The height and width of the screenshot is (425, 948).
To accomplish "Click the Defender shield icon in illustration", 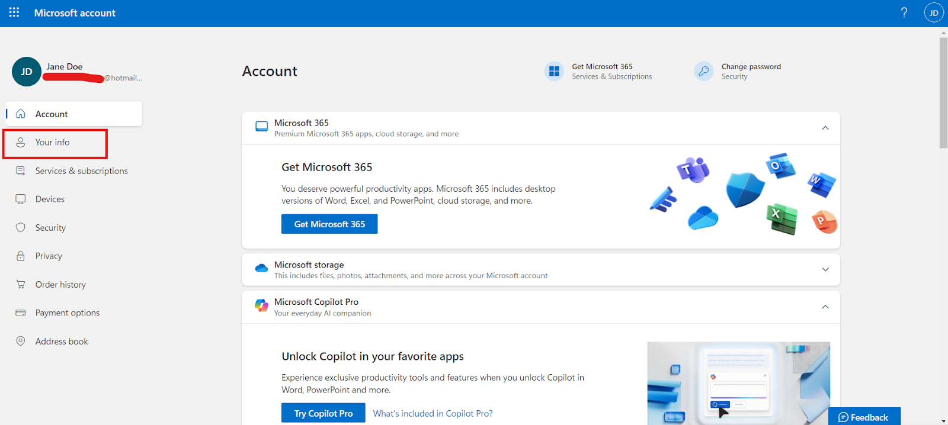I will click(745, 190).
